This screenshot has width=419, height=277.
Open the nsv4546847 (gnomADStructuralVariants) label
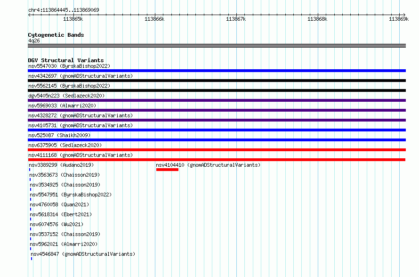click(83, 254)
